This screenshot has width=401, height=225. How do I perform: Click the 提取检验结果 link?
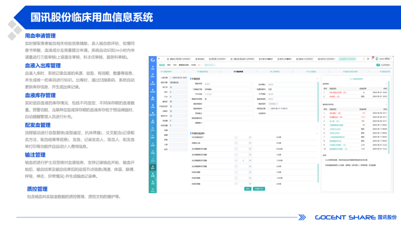click(357, 79)
